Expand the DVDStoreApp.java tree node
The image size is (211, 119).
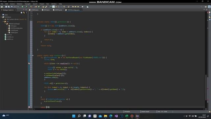pyautogui.click(x=7, y=28)
